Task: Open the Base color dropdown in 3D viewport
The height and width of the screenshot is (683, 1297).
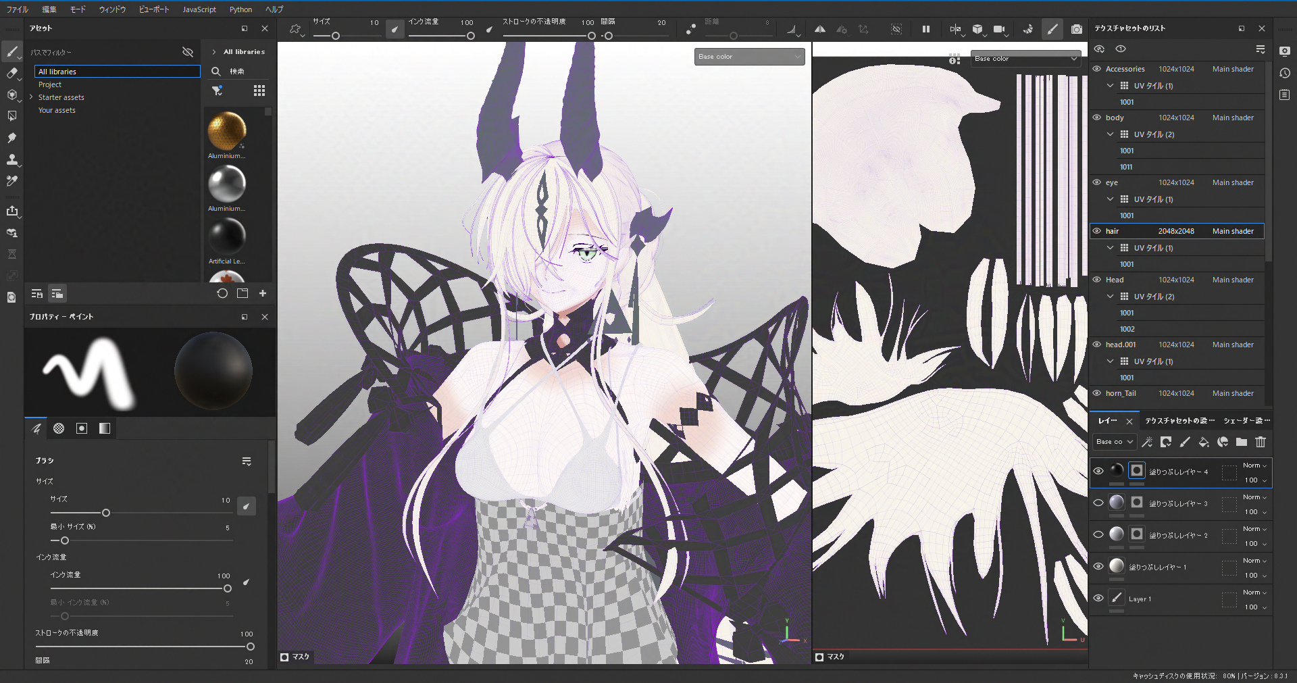Action: click(749, 57)
